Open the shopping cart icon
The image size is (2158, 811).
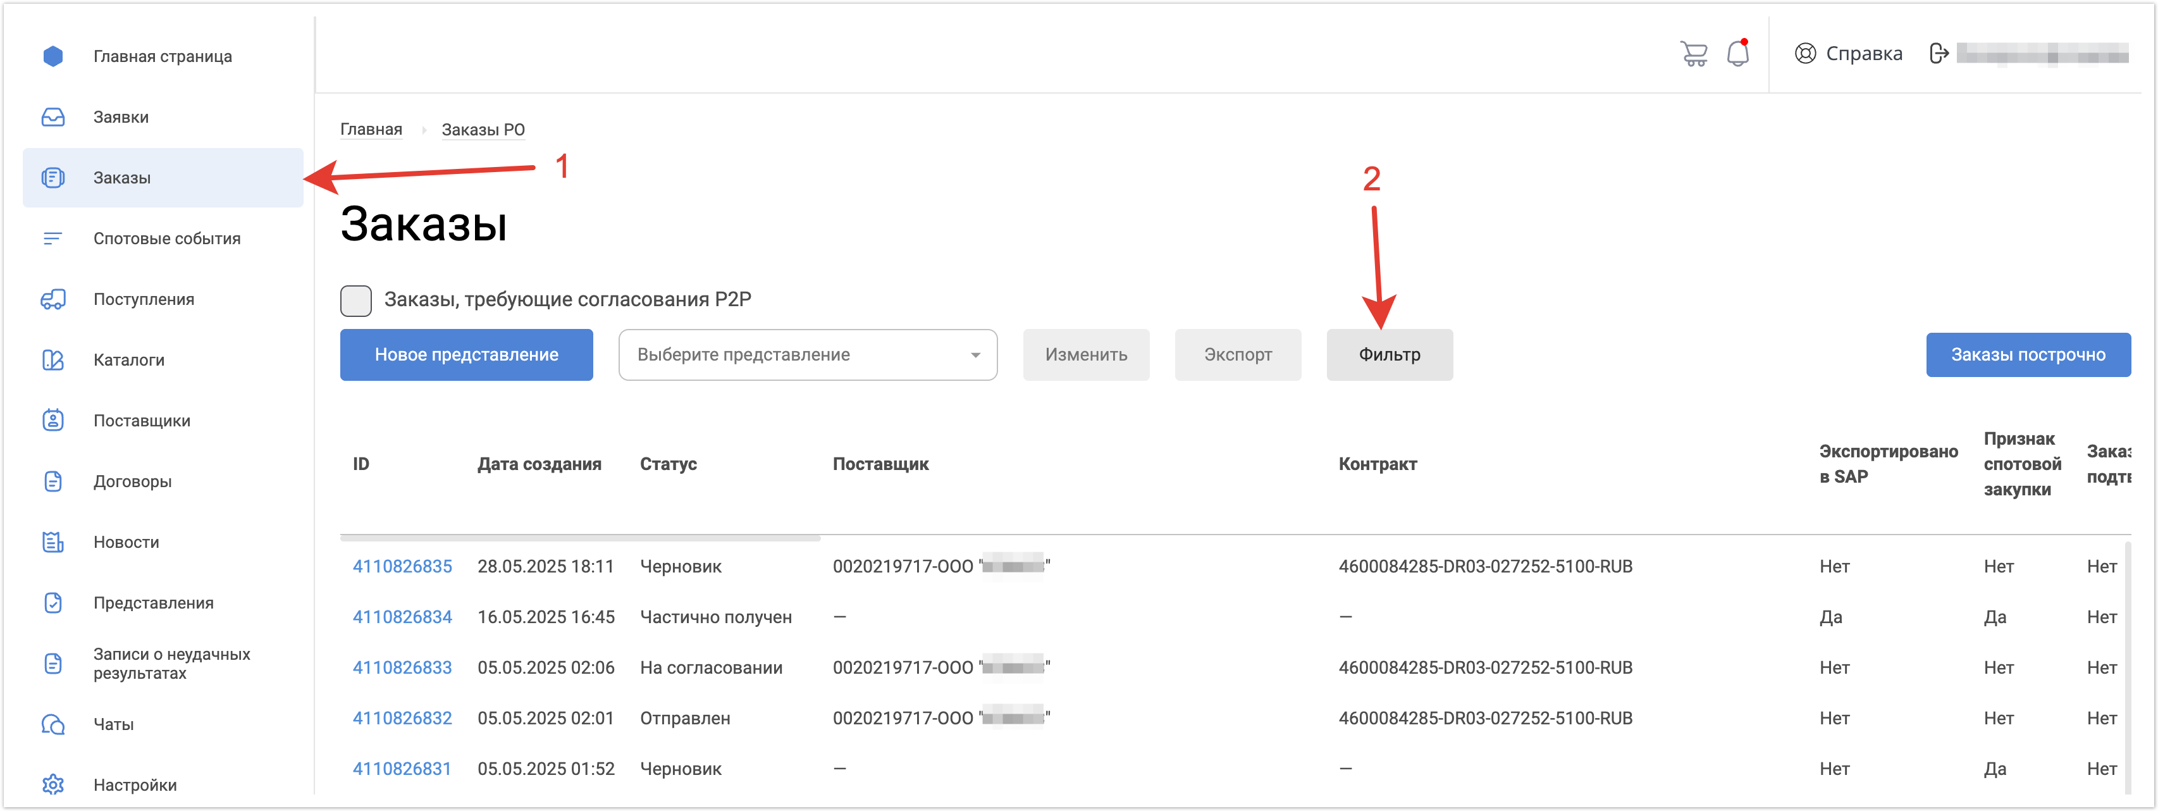(1693, 54)
